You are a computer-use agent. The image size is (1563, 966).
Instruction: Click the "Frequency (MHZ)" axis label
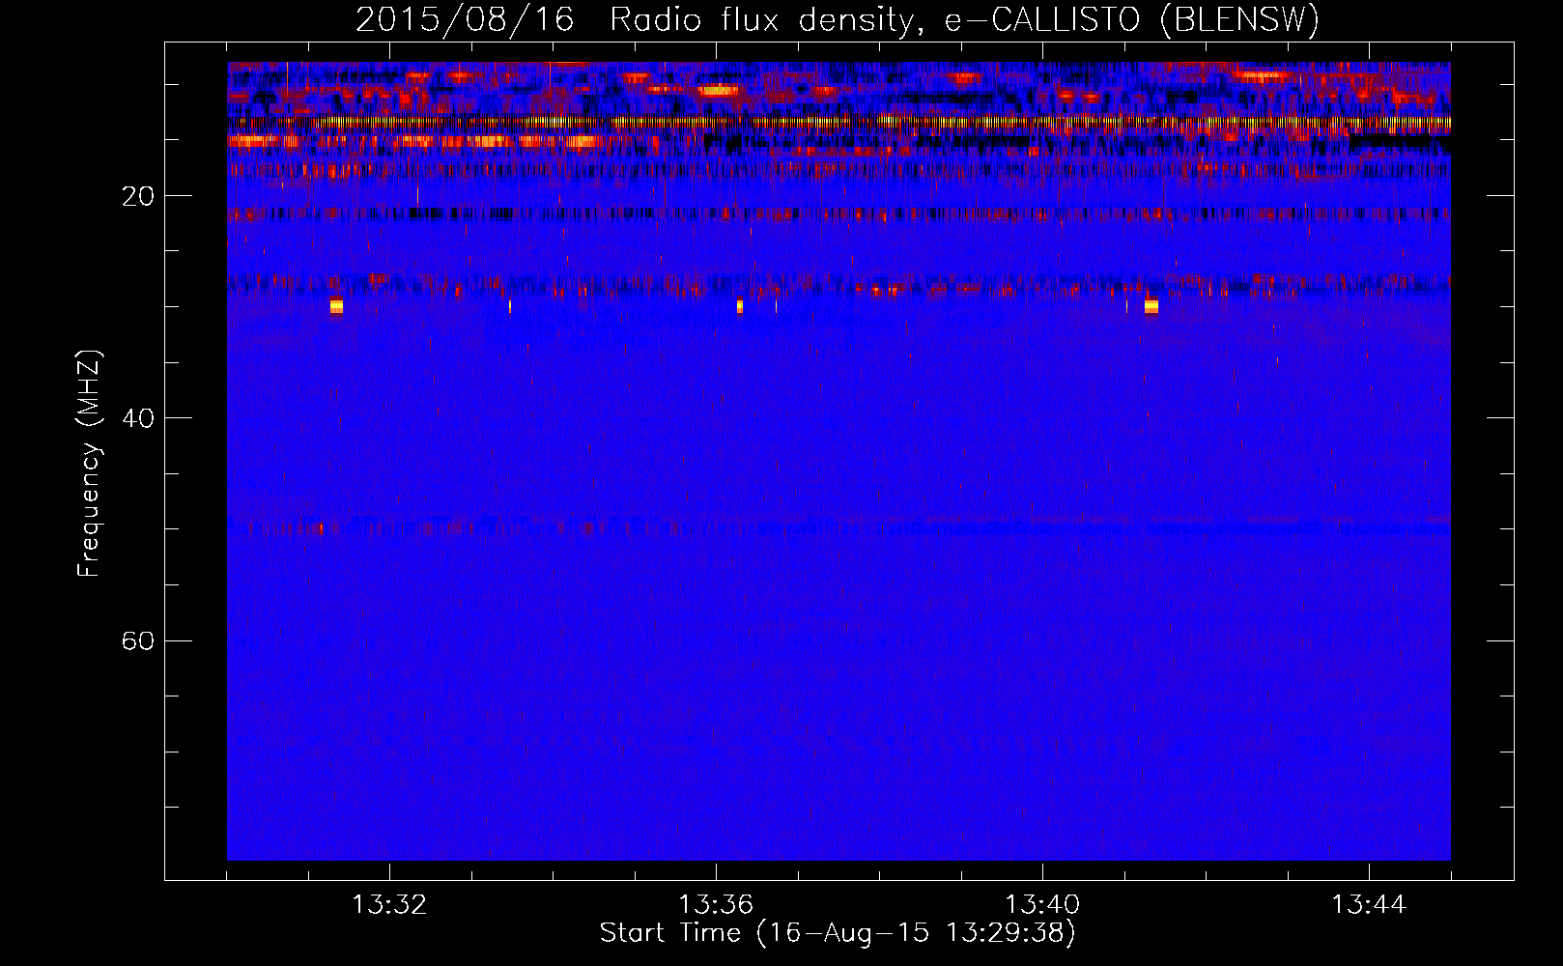click(89, 464)
